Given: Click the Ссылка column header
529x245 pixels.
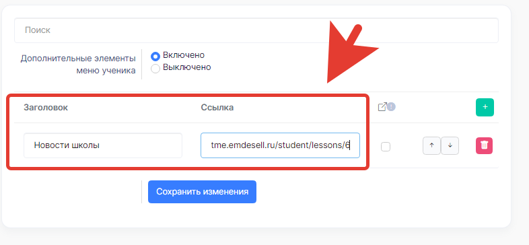Looking at the screenshot, I should pos(217,107).
